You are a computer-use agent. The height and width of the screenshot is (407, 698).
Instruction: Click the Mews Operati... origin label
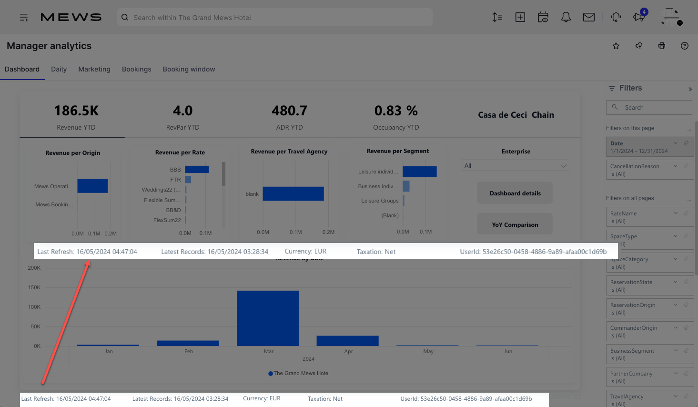pos(54,186)
